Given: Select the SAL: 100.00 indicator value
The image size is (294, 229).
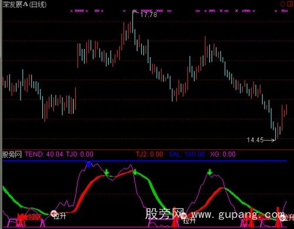Looking at the screenshot, I should pos(187,154).
